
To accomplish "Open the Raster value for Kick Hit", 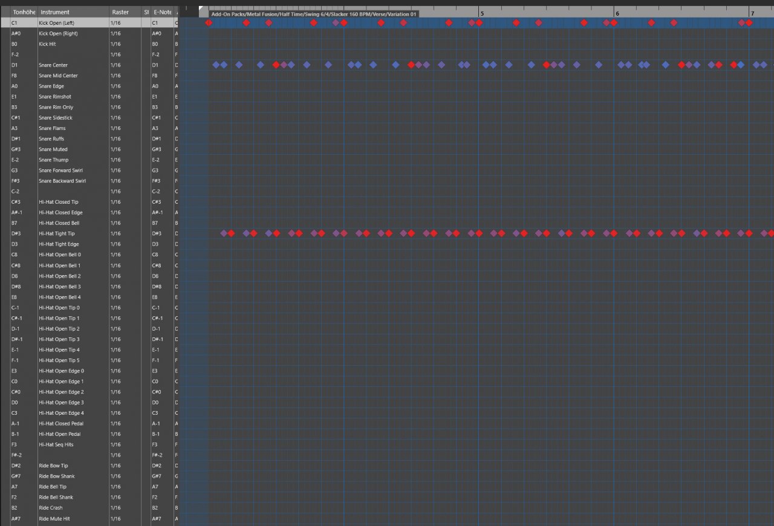I will pyautogui.click(x=125, y=44).
